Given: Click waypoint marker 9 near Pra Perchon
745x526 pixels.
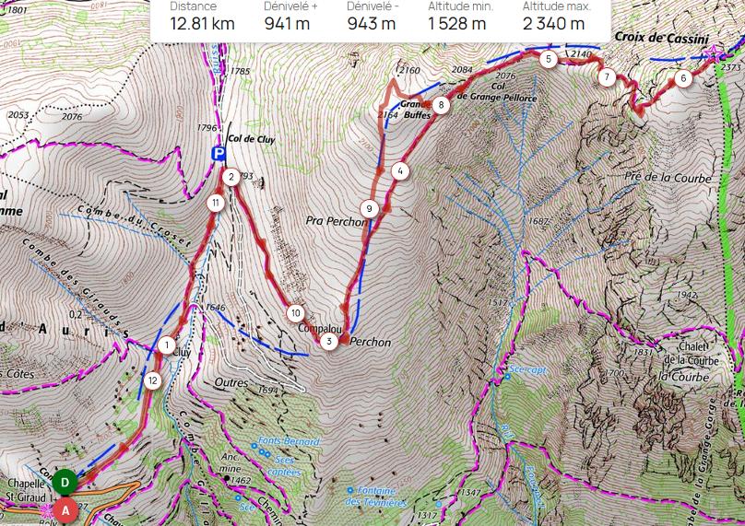Looking at the screenshot, I should [x=369, y=208].
